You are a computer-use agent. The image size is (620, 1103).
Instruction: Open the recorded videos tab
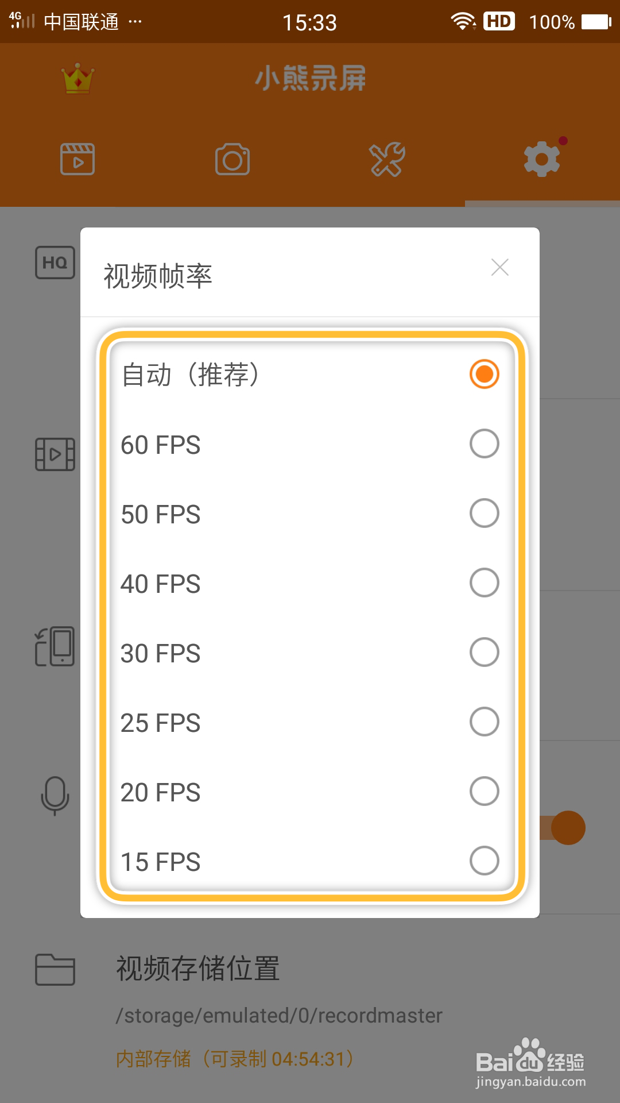[x=77, y=159]
